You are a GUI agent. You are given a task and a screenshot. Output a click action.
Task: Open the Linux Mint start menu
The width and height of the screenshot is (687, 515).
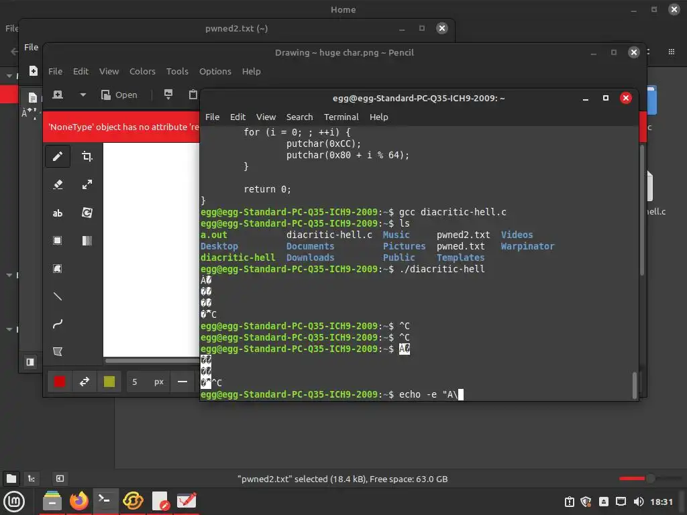(14, 502)
